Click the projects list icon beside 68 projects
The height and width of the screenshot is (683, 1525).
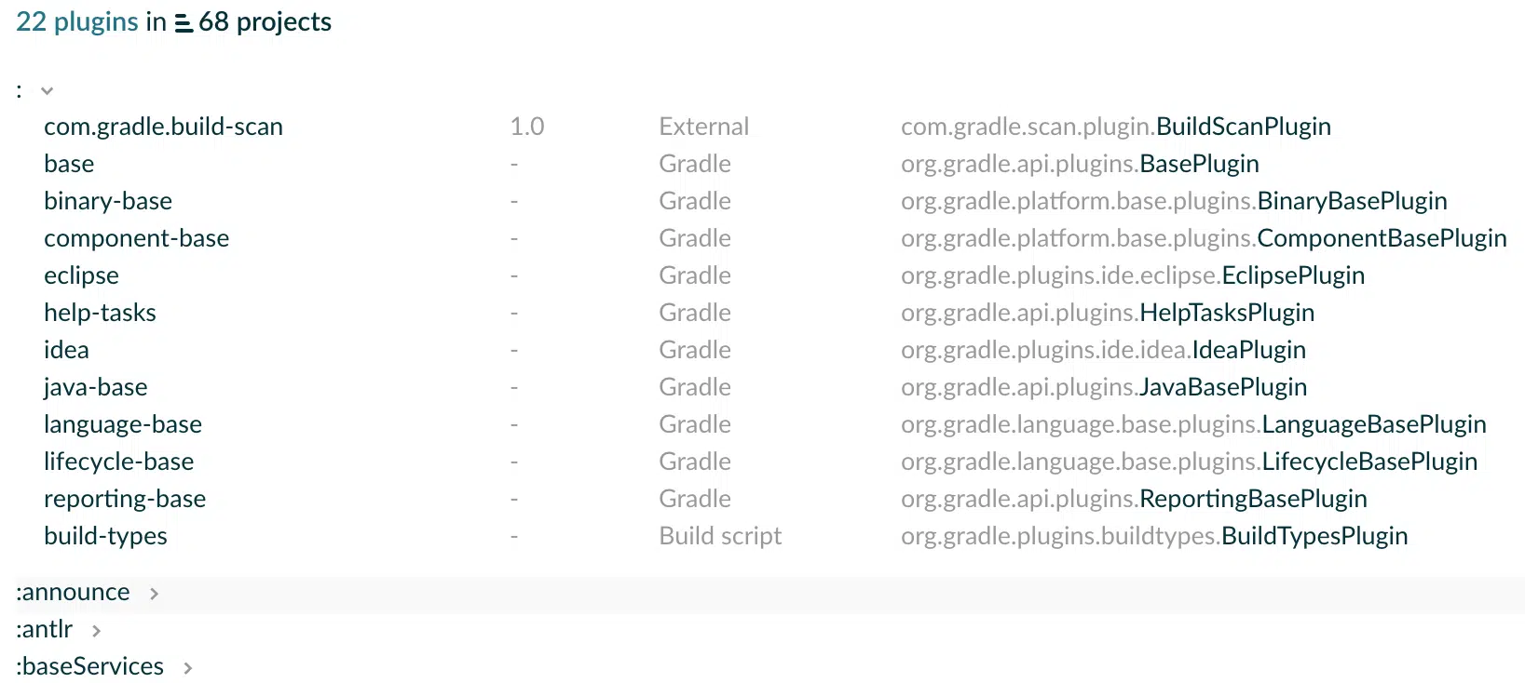click(x=184, y=23)
